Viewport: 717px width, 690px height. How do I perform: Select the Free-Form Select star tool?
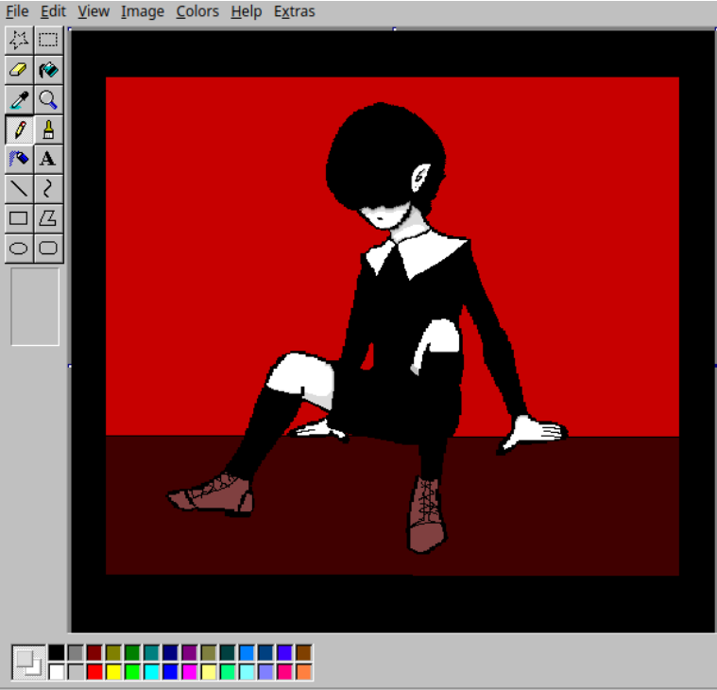[18, 39]
